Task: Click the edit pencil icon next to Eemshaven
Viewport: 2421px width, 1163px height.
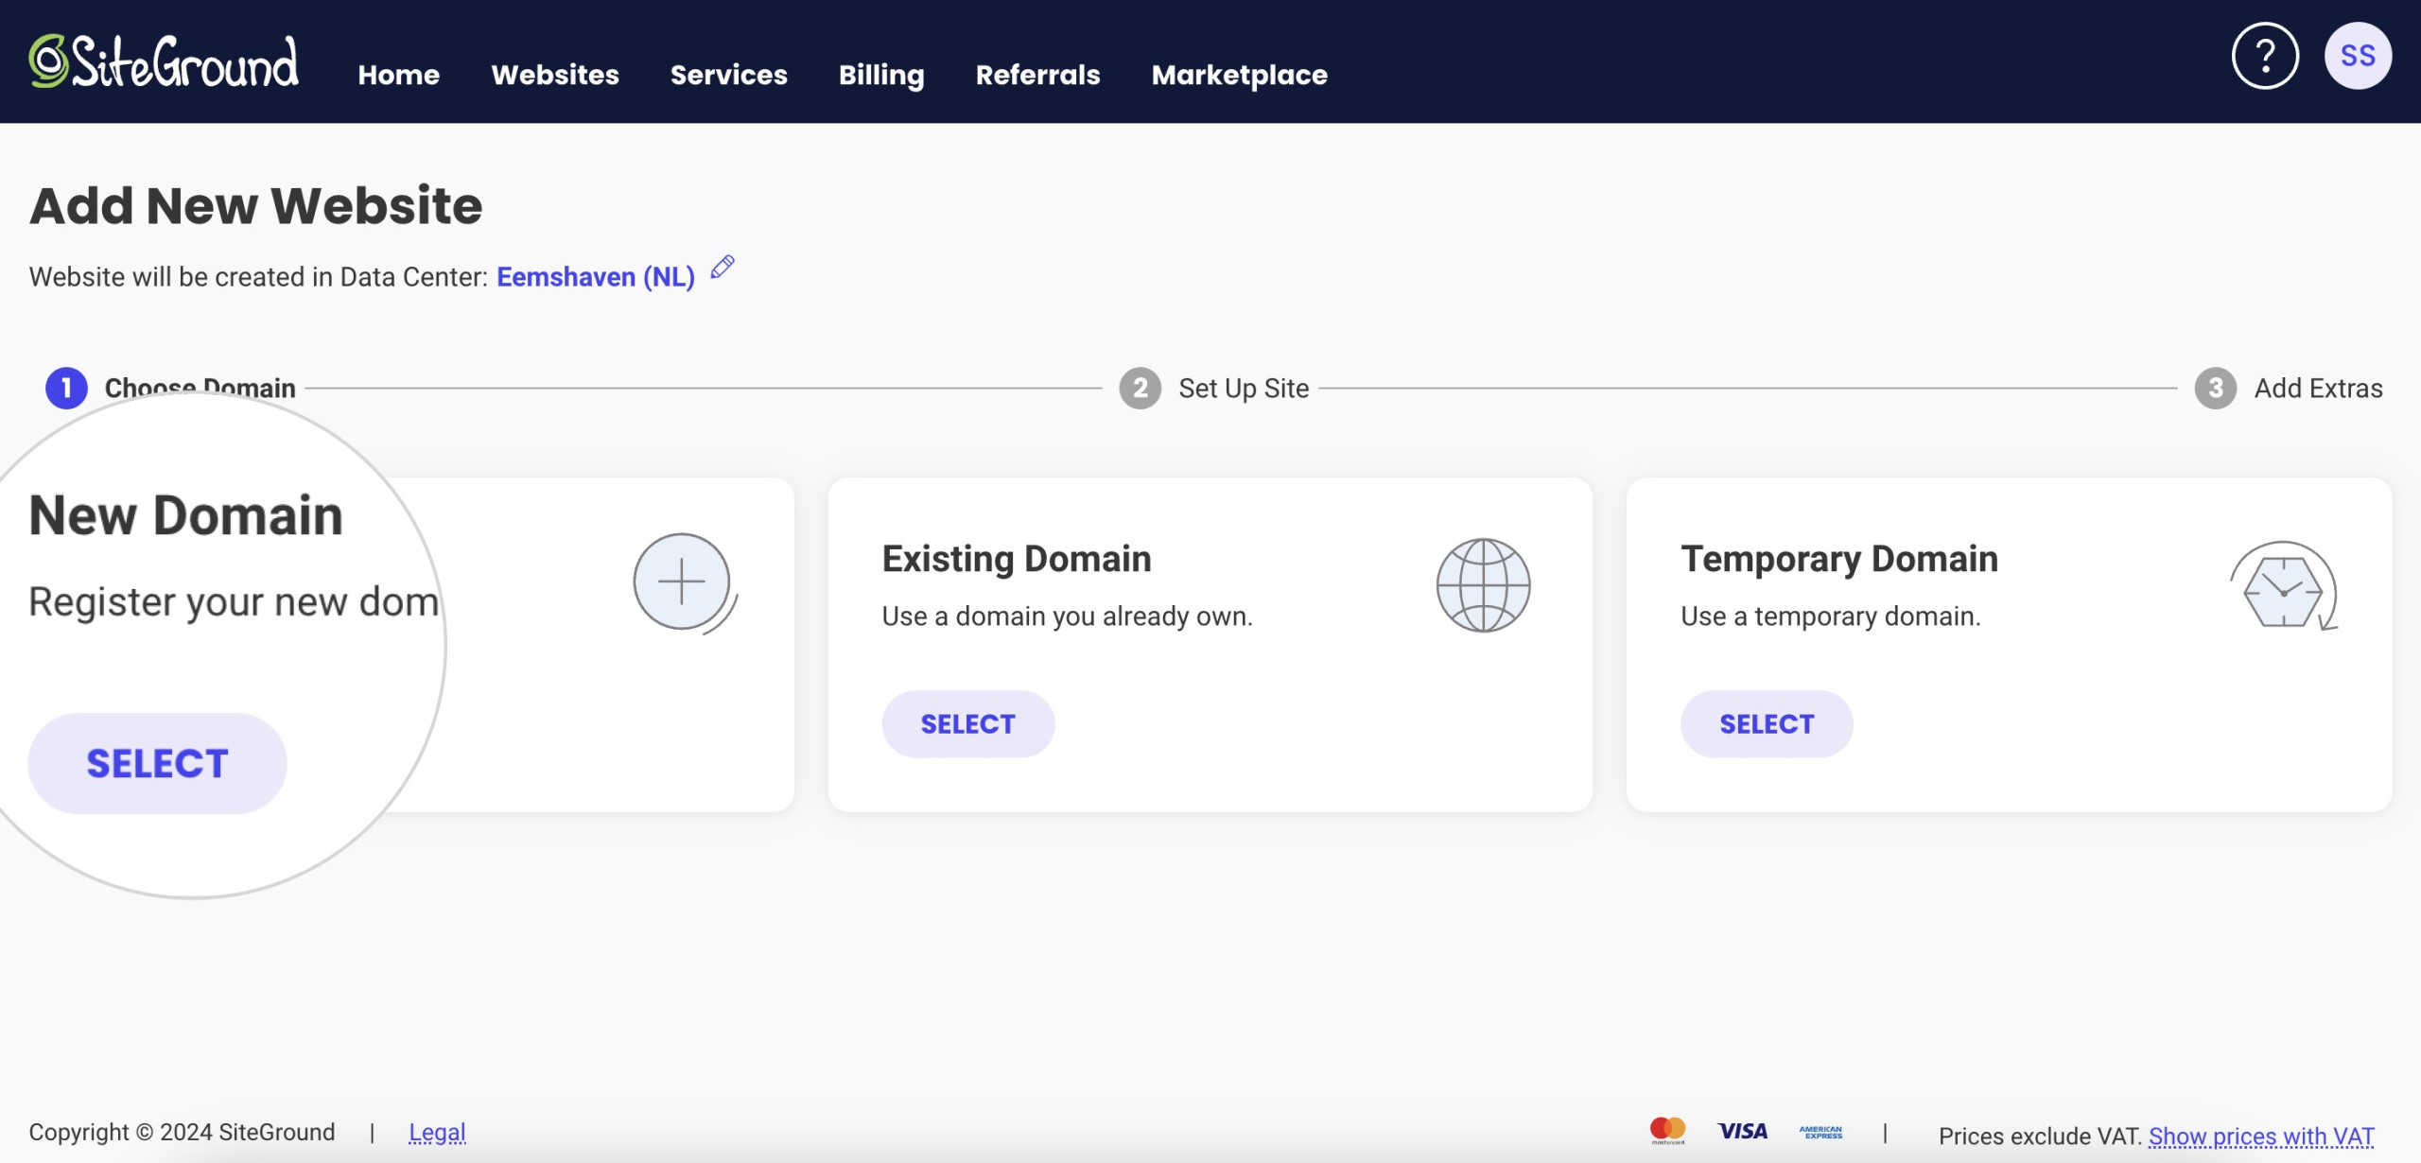Action: (723, 269)
